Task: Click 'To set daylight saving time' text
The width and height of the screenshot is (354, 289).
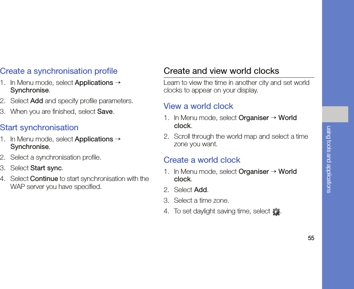Action: tap(222, 211)
